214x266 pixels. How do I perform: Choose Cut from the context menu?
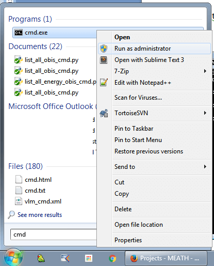coord(119,182)
